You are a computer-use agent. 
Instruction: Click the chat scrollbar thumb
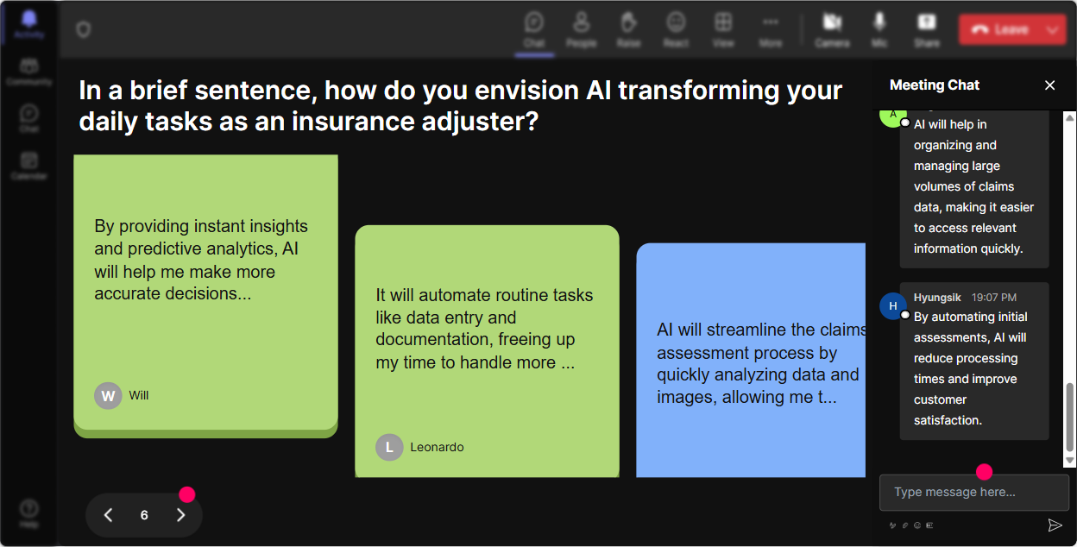[1070, 418]
